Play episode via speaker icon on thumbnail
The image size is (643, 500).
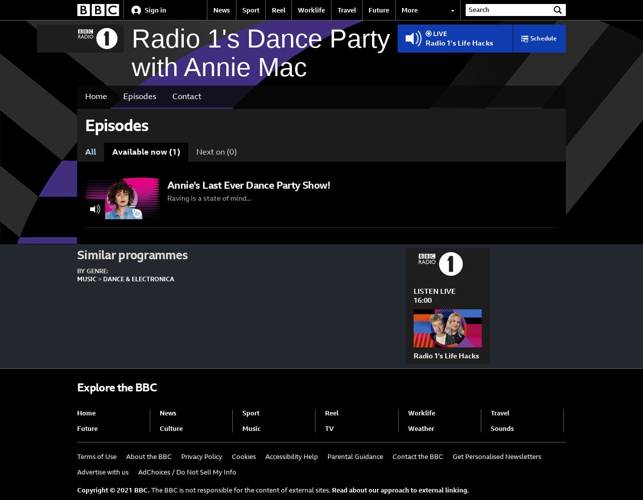click(95, 209)
